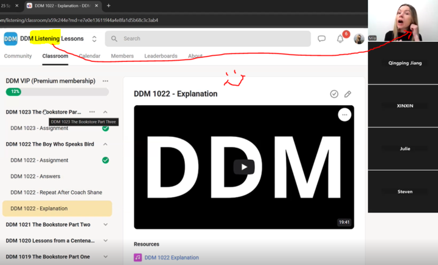Open the notifications bell
The height and width of the screenshot is (265, 438).
pyautogui.click(x=340, y=39)
